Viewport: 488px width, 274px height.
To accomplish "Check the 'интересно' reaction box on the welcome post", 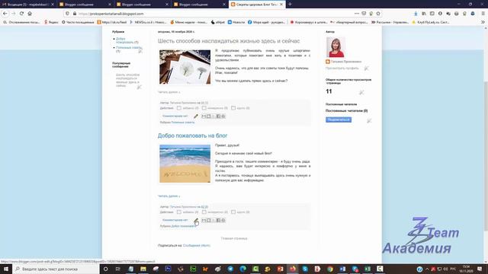I will (204, 212).
